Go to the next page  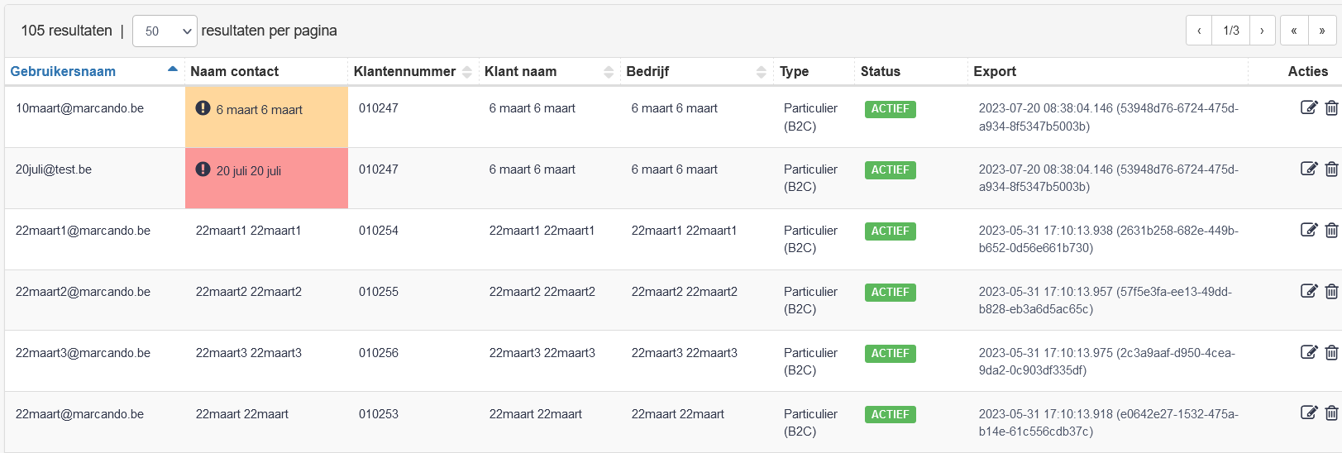1262,31
